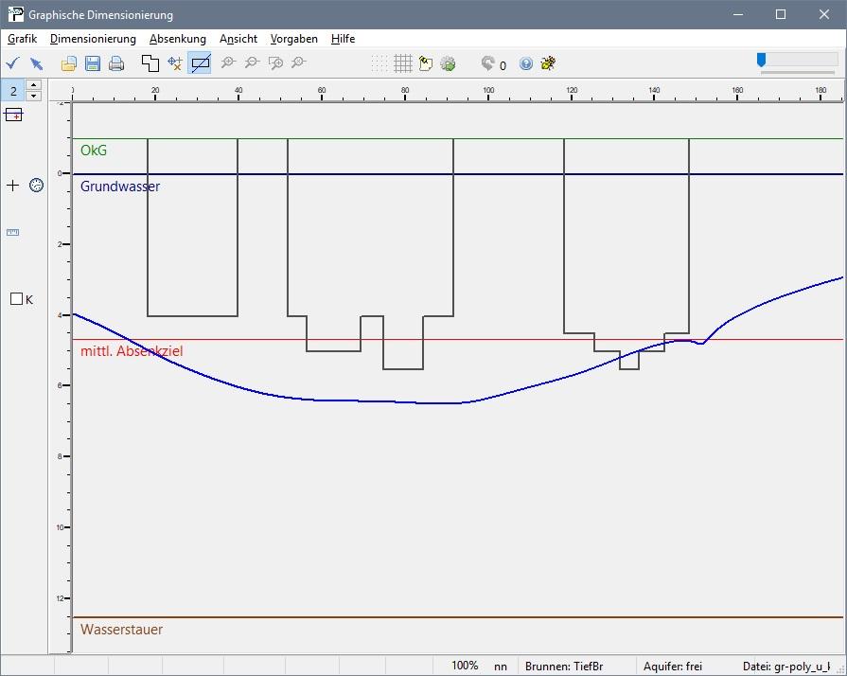Select the arrow pointer tool
Viewport: 847px width, 676px height.
pyautogui.click(x=36, y=63)
